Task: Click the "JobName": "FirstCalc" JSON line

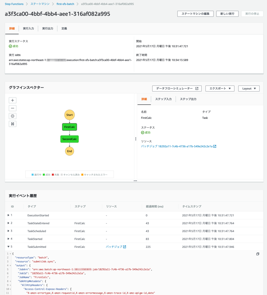Action: click(x=34, y=277)
